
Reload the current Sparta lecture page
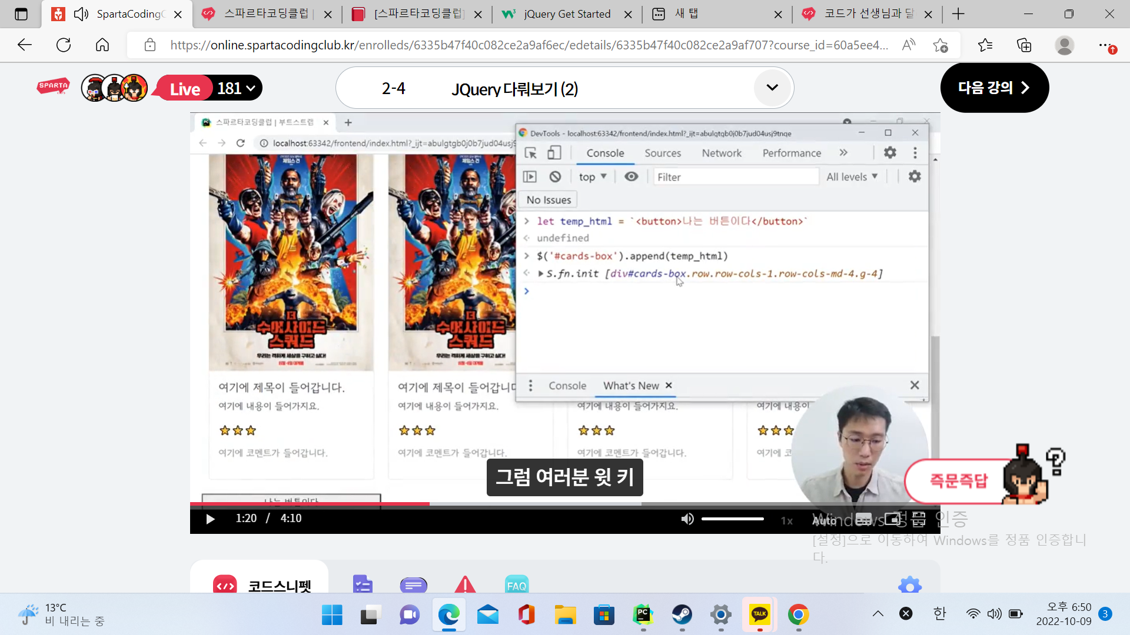(x=64, y=45)
